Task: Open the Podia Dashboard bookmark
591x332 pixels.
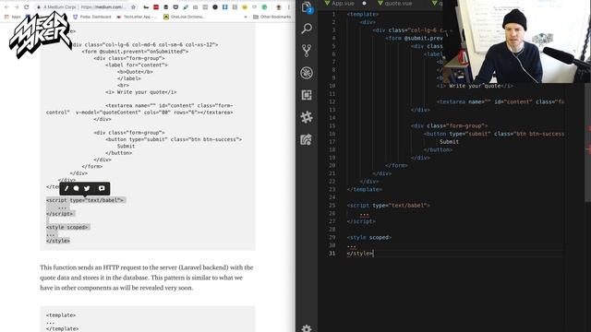Action: (x=92, y=17)
